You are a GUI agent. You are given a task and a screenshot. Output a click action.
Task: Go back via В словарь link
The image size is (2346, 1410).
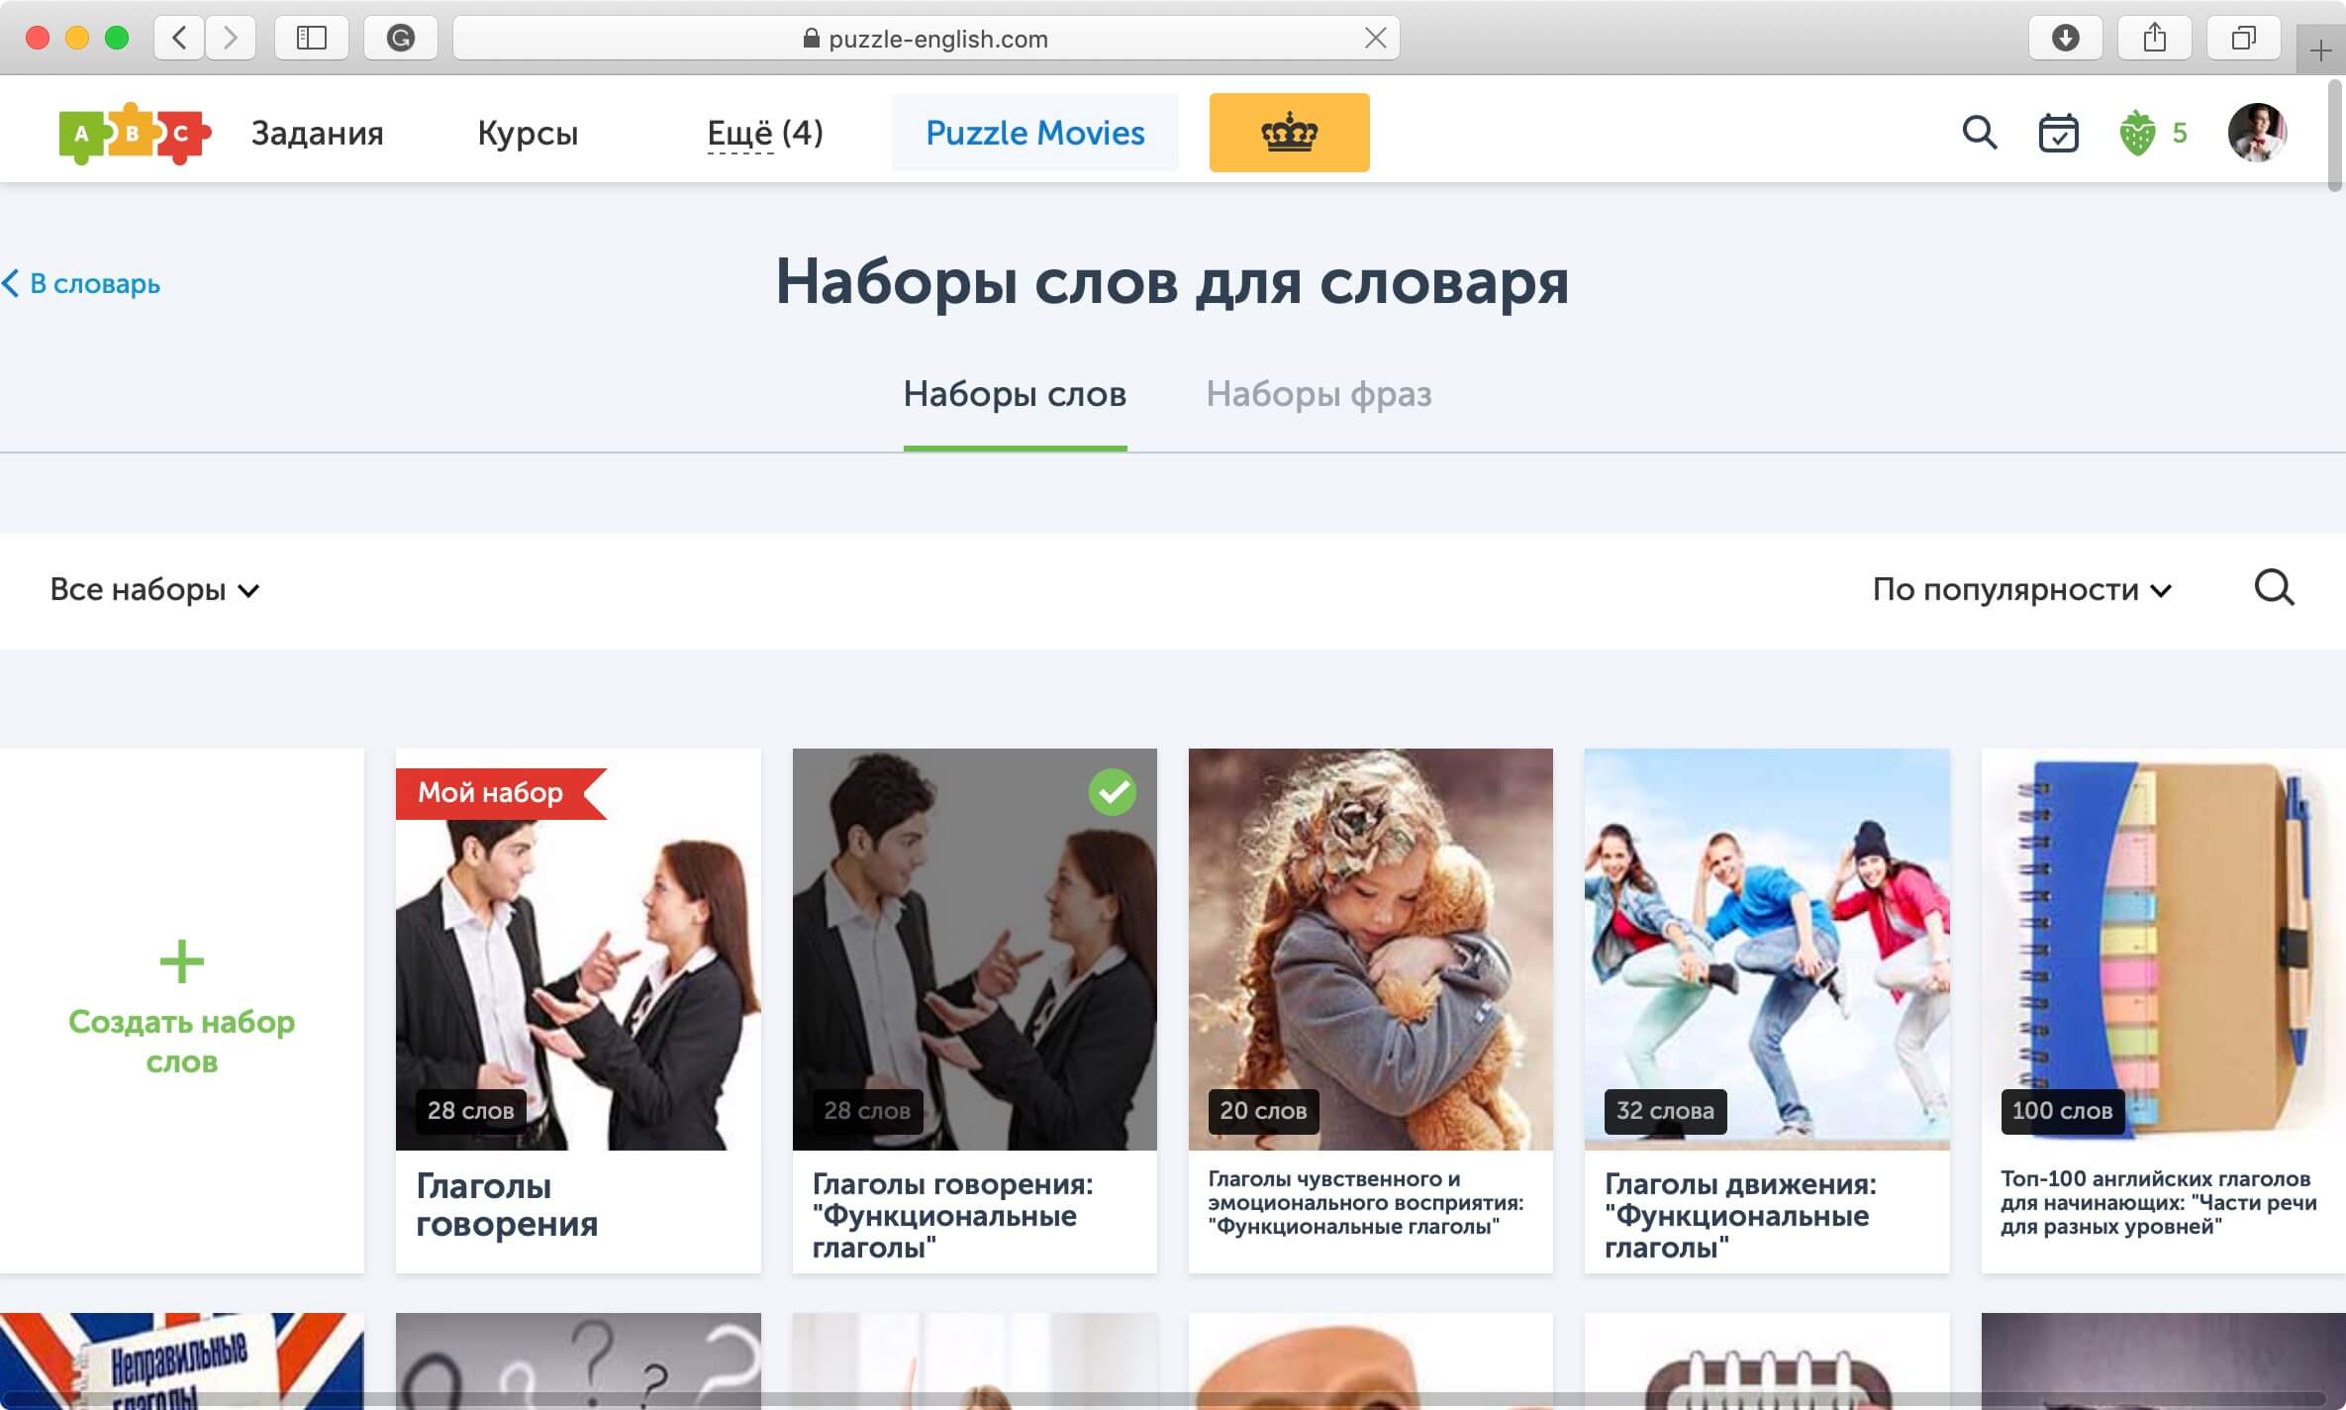(81, 283)
